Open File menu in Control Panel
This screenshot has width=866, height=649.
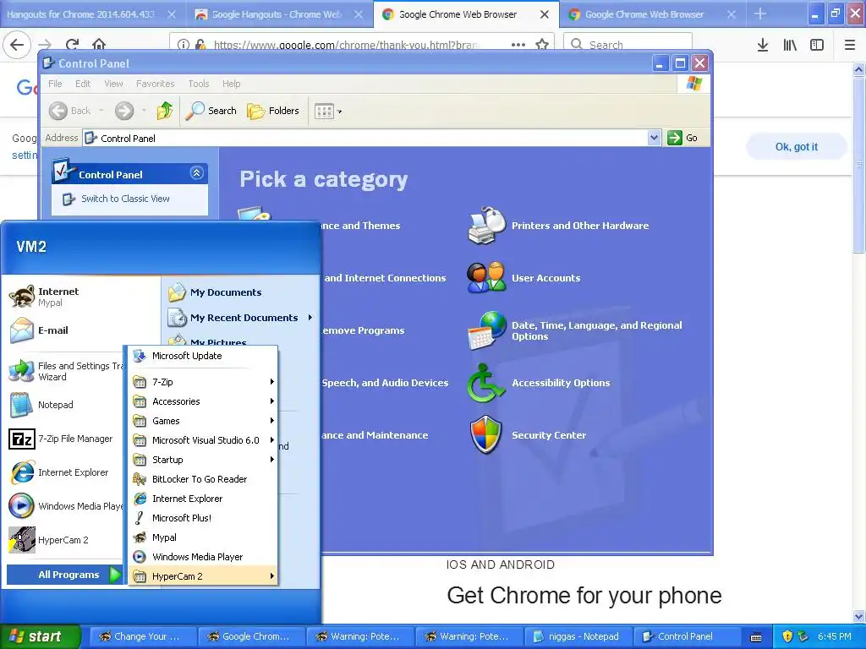tap(55, 84)
